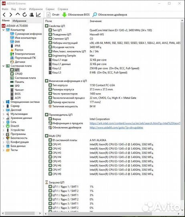Click the База данных icon
The height and width of the screenshot is (217, 185).
coord(8,146)
